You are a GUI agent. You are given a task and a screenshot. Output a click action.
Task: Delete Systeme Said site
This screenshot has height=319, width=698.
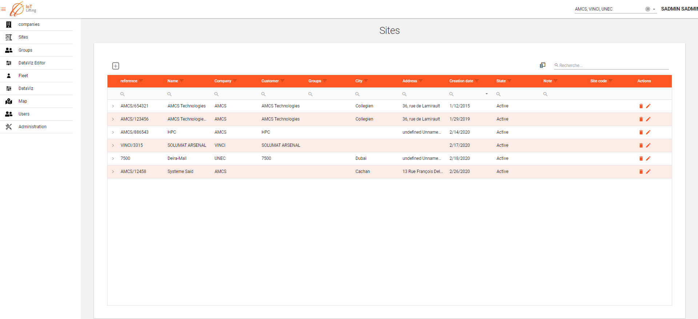click(x=641, y=171)
